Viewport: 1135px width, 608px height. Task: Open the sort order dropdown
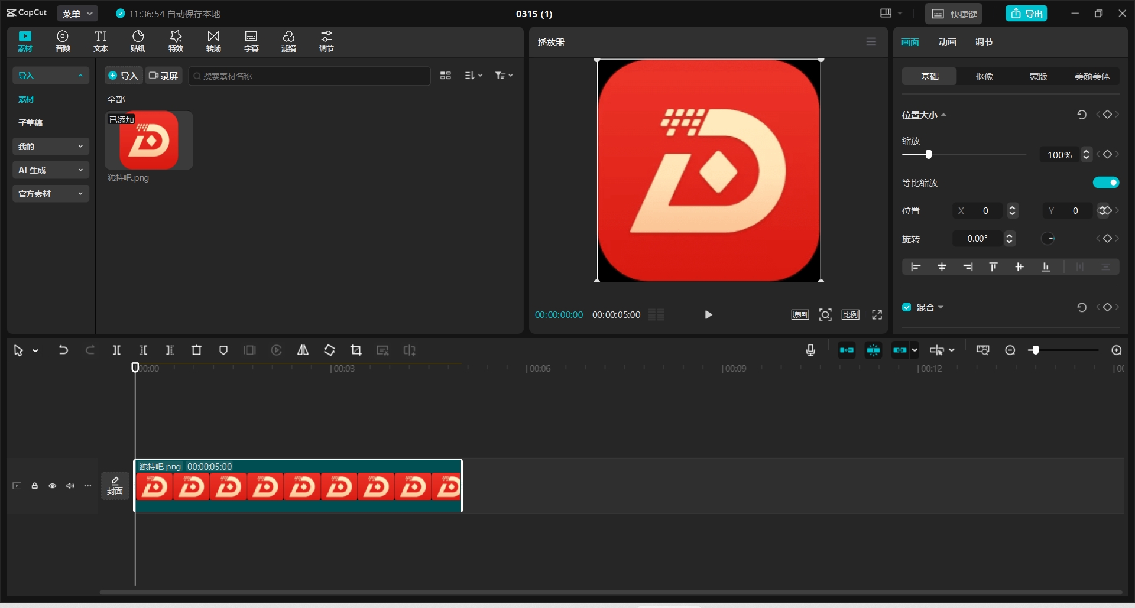click(x=474, y=76)
